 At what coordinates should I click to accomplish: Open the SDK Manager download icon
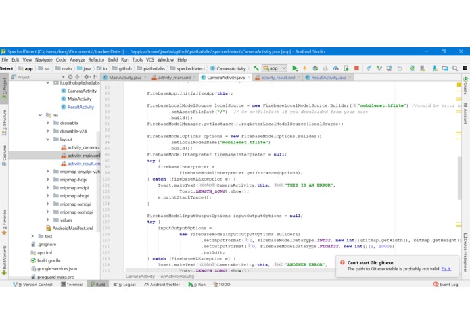point(435,68)
